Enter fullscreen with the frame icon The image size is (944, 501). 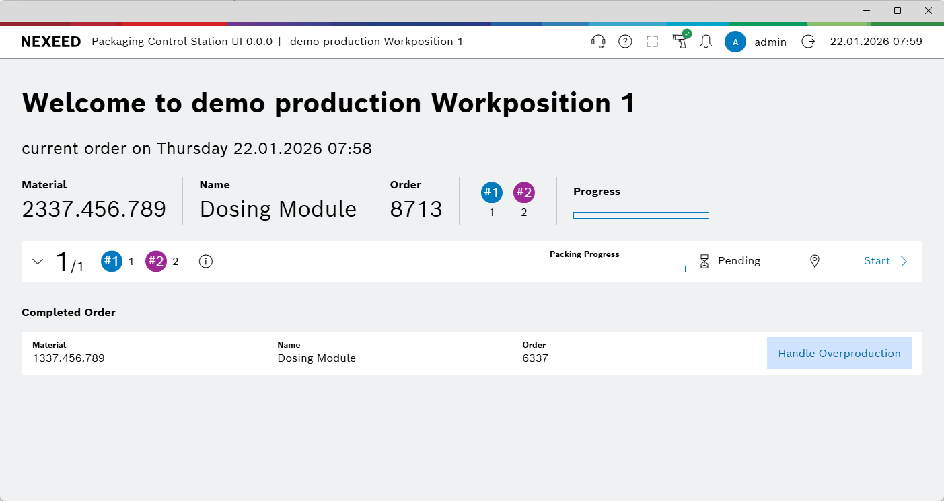pos(651,41)
